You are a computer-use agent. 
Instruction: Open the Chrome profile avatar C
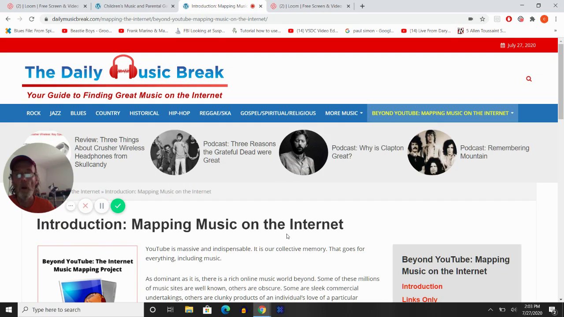(544, 19)
